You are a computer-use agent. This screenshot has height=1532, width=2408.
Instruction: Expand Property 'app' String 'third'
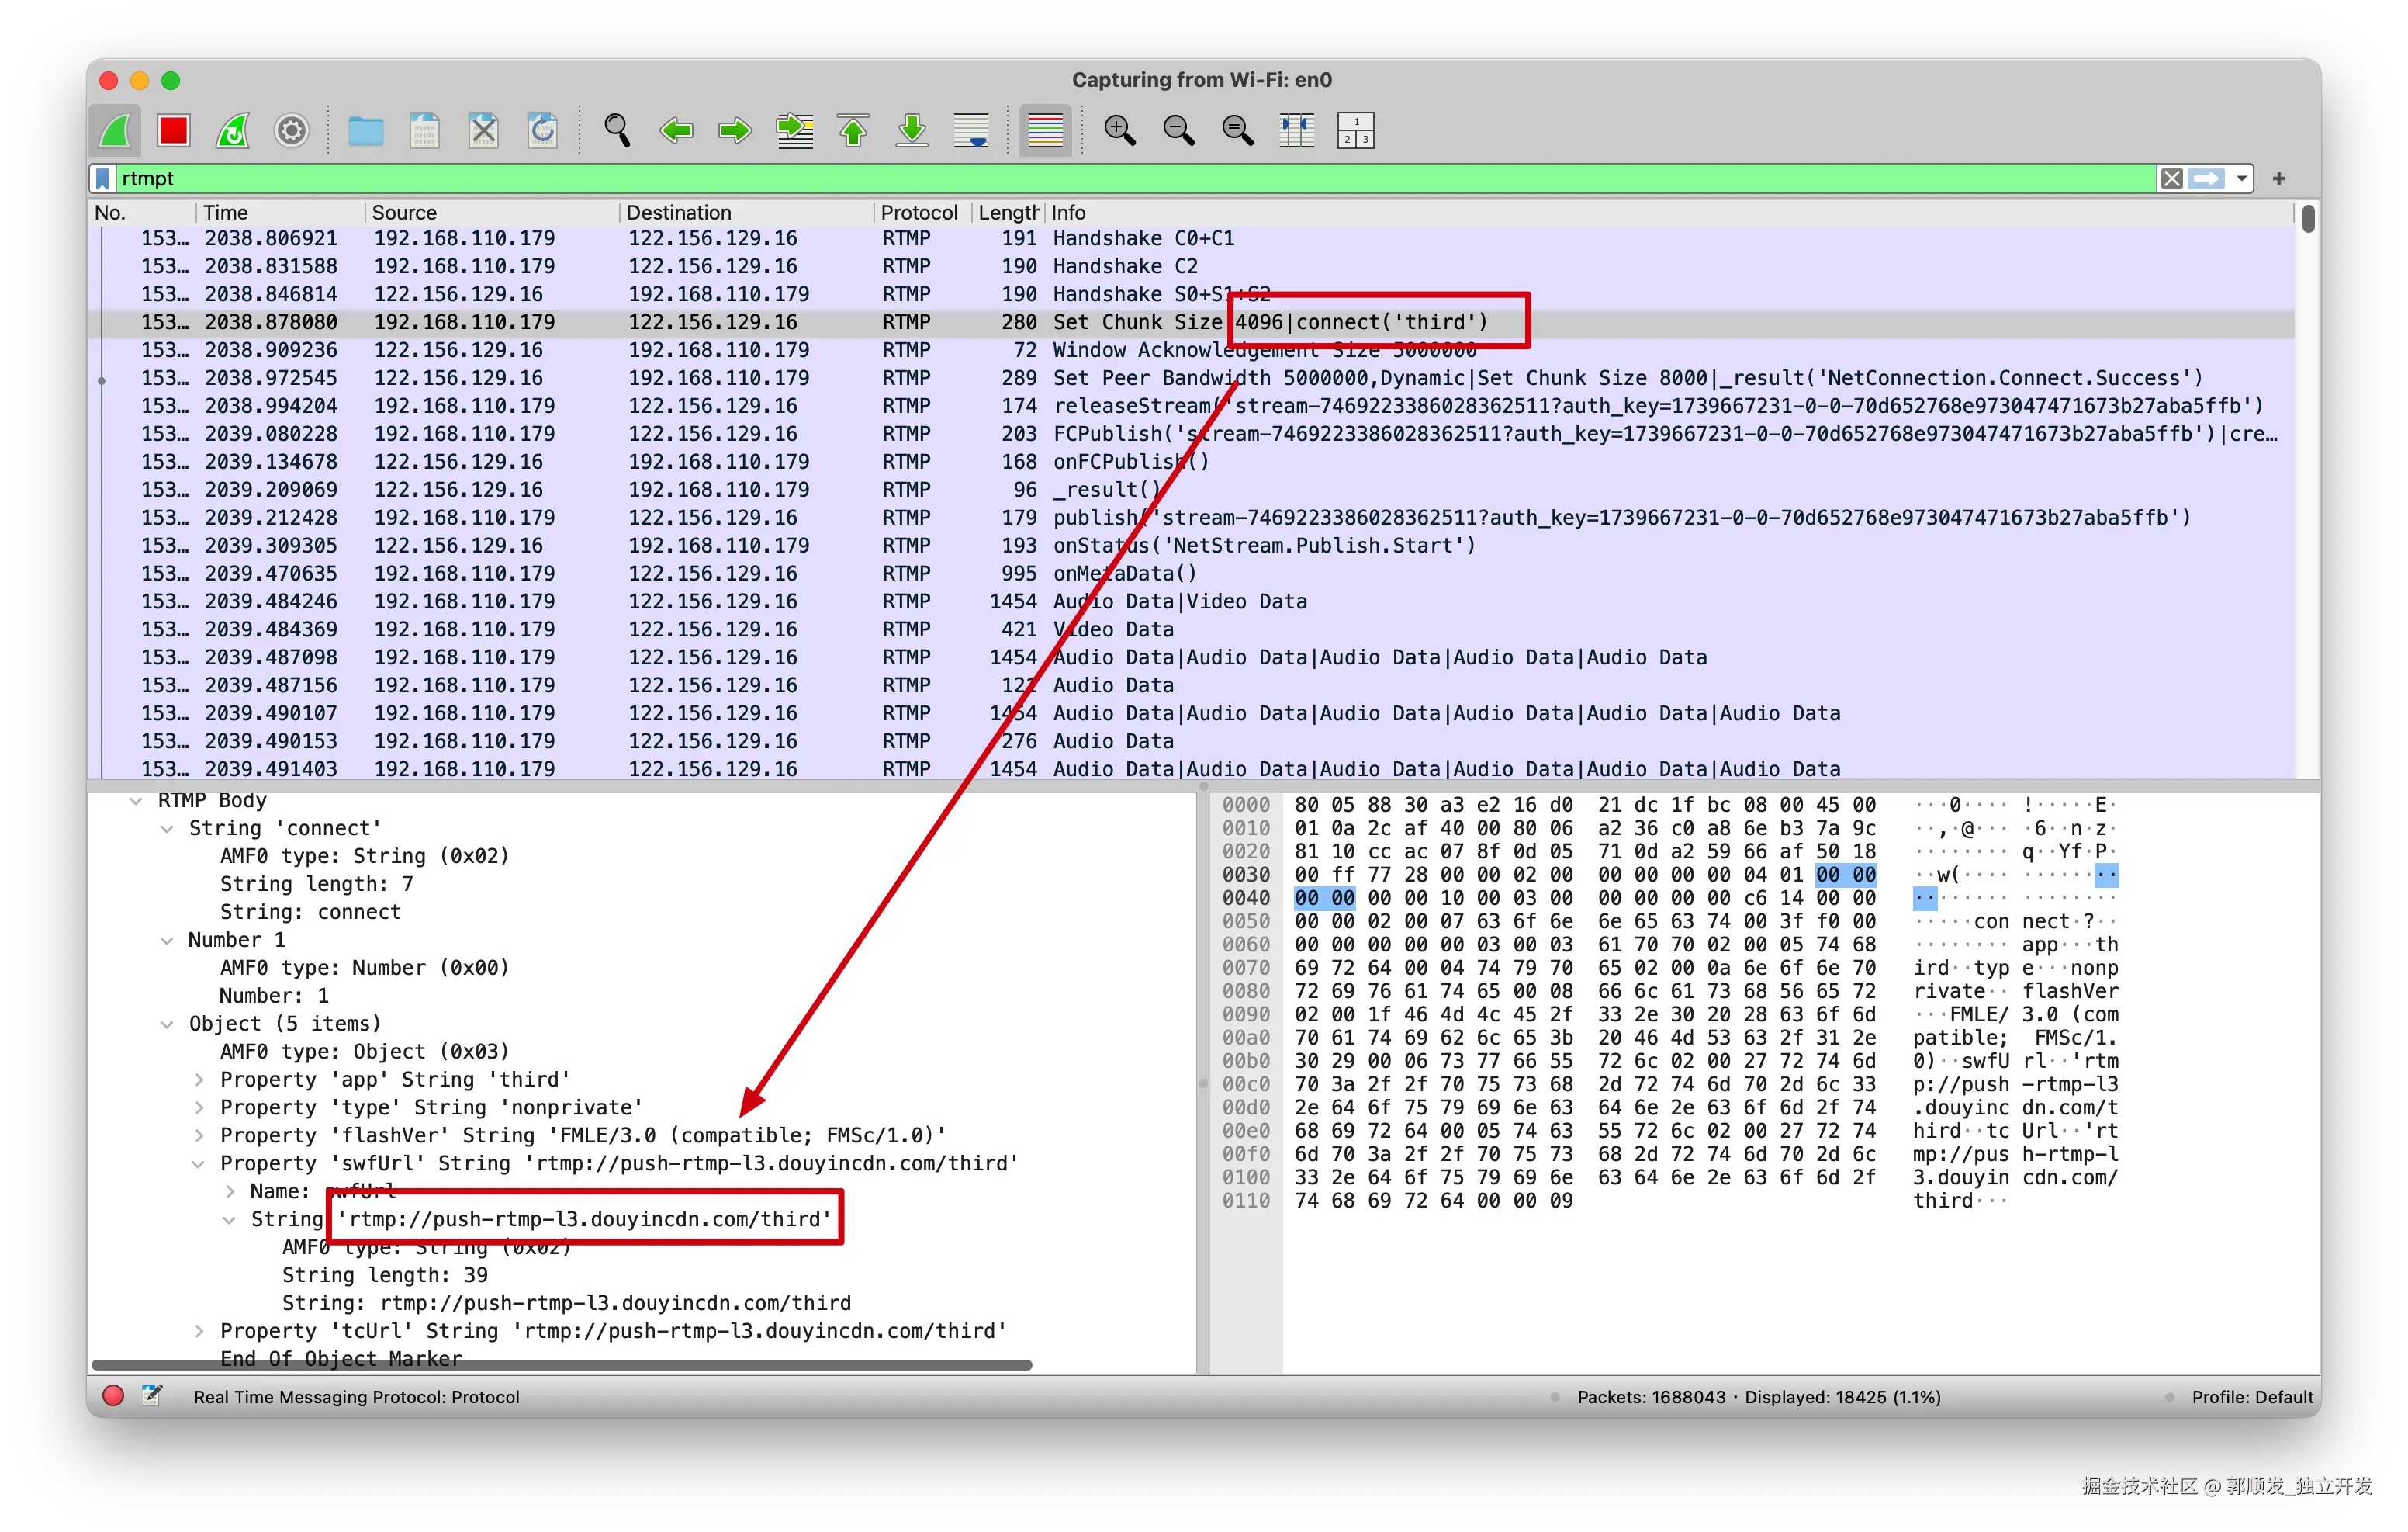[199, 1080]
